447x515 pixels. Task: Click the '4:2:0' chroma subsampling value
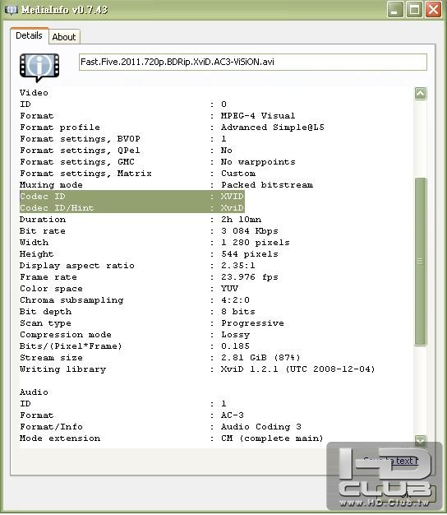tap(235, 300)
